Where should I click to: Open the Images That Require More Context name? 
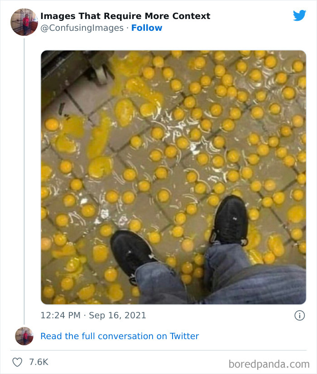coord(125,16)
